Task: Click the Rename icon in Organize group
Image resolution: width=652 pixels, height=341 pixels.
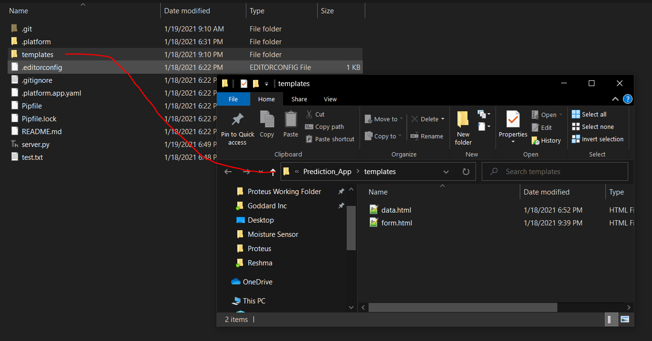Action: [x=414, y=136]
